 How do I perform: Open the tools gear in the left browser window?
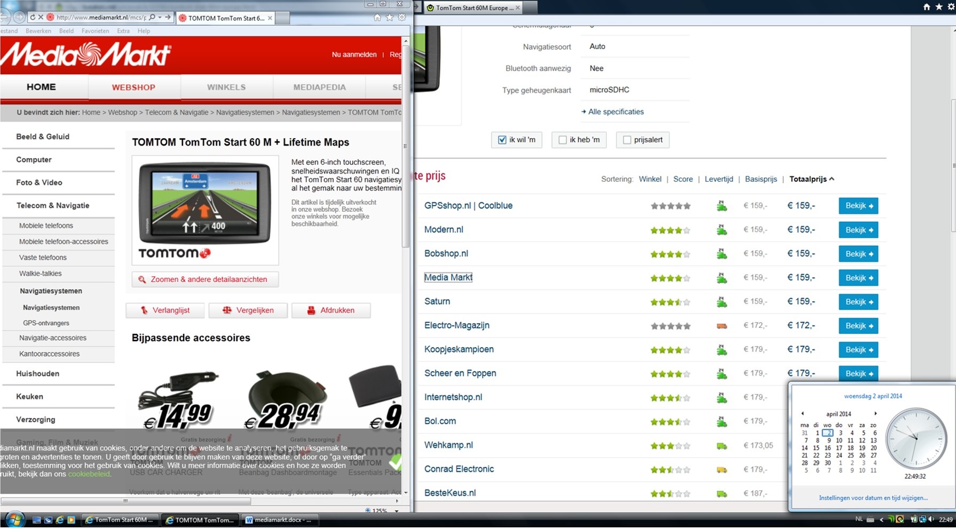(x=402, y=18)
